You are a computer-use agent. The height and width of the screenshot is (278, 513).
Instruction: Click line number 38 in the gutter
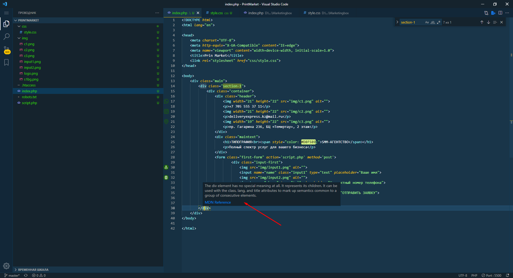point(173,208)
